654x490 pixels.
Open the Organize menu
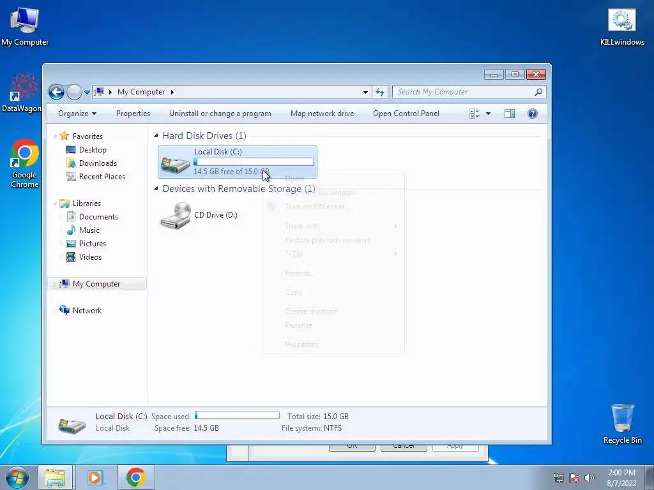pyautogui.click(x=77, y=114)
